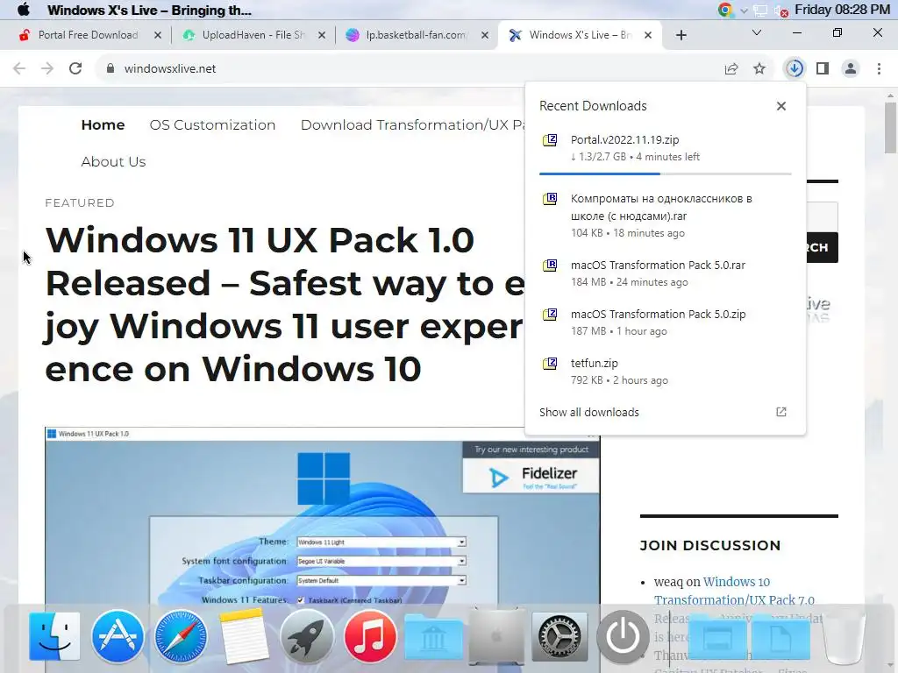
Task: Click Show all downloads link
Action: 588,412
